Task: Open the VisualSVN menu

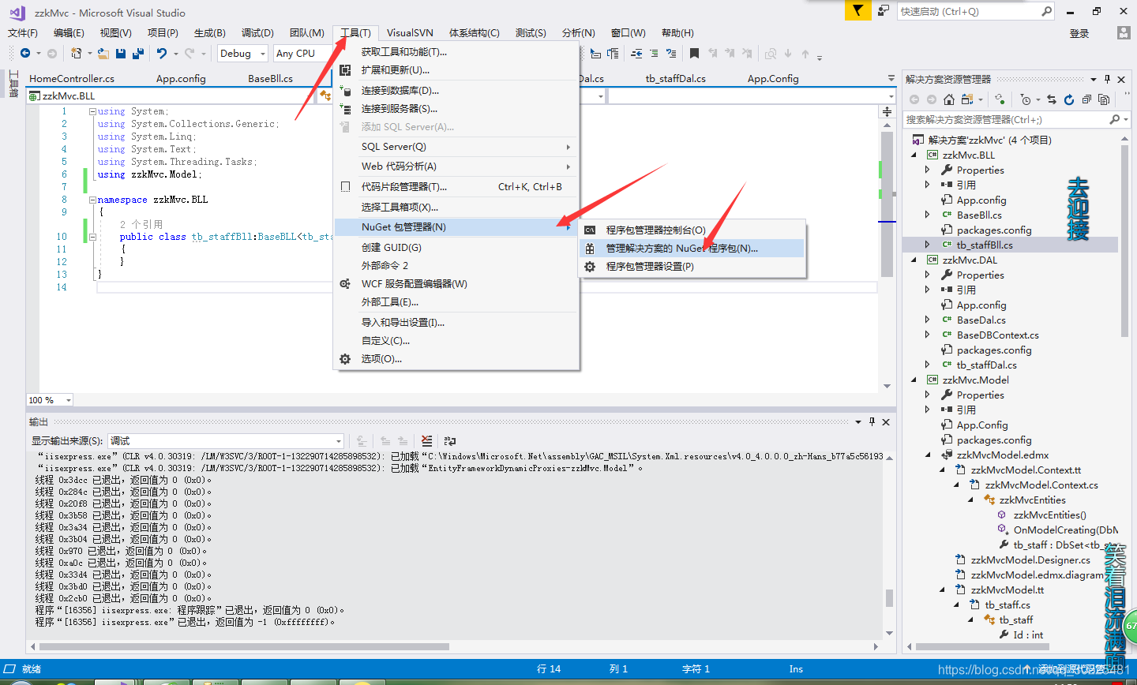Action: coord(410,32)
